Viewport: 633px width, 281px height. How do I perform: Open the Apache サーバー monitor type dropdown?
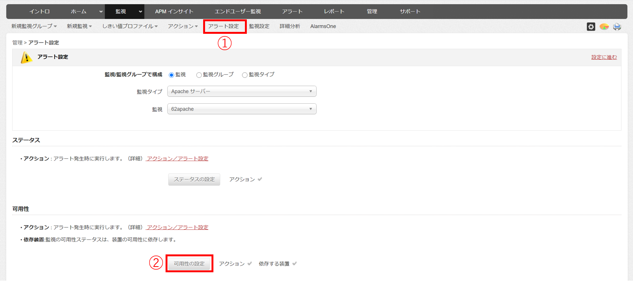242,92
